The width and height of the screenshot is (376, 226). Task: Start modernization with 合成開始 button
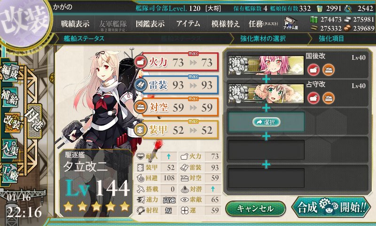331,207
